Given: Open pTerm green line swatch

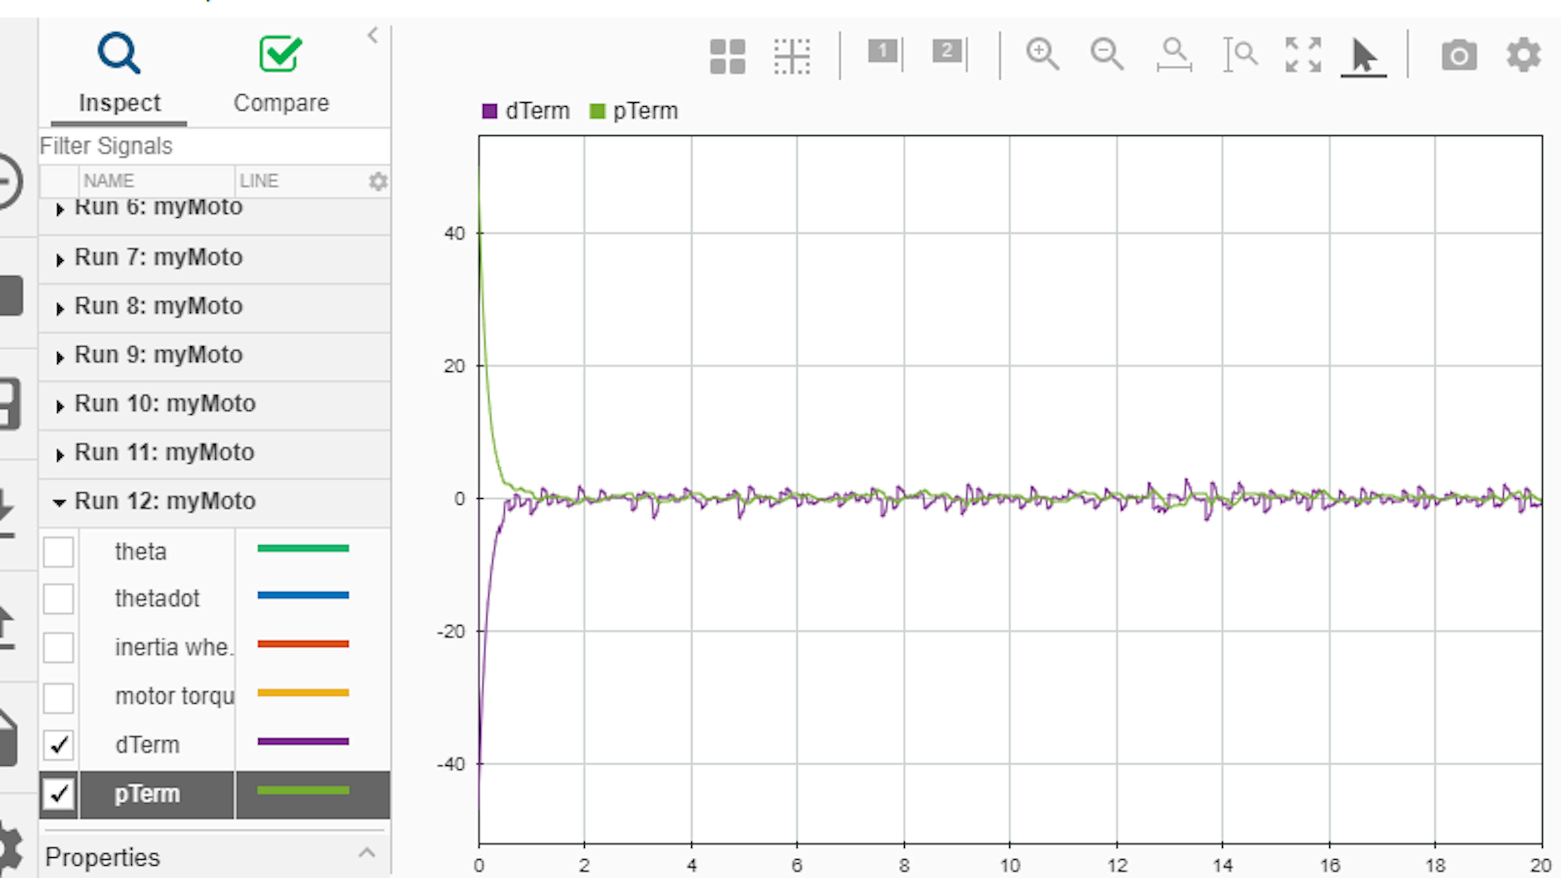Looking at the screenshot, I should (x=303, y=790).
